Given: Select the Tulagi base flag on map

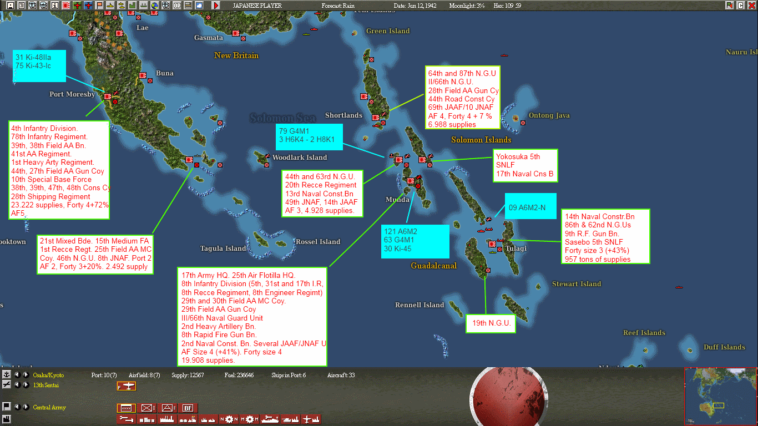Looking at the screenshot, I should tap(492, 244).
